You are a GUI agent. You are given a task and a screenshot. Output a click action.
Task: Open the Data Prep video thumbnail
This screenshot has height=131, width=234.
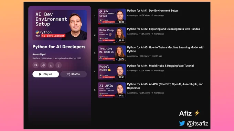(112, 35)
